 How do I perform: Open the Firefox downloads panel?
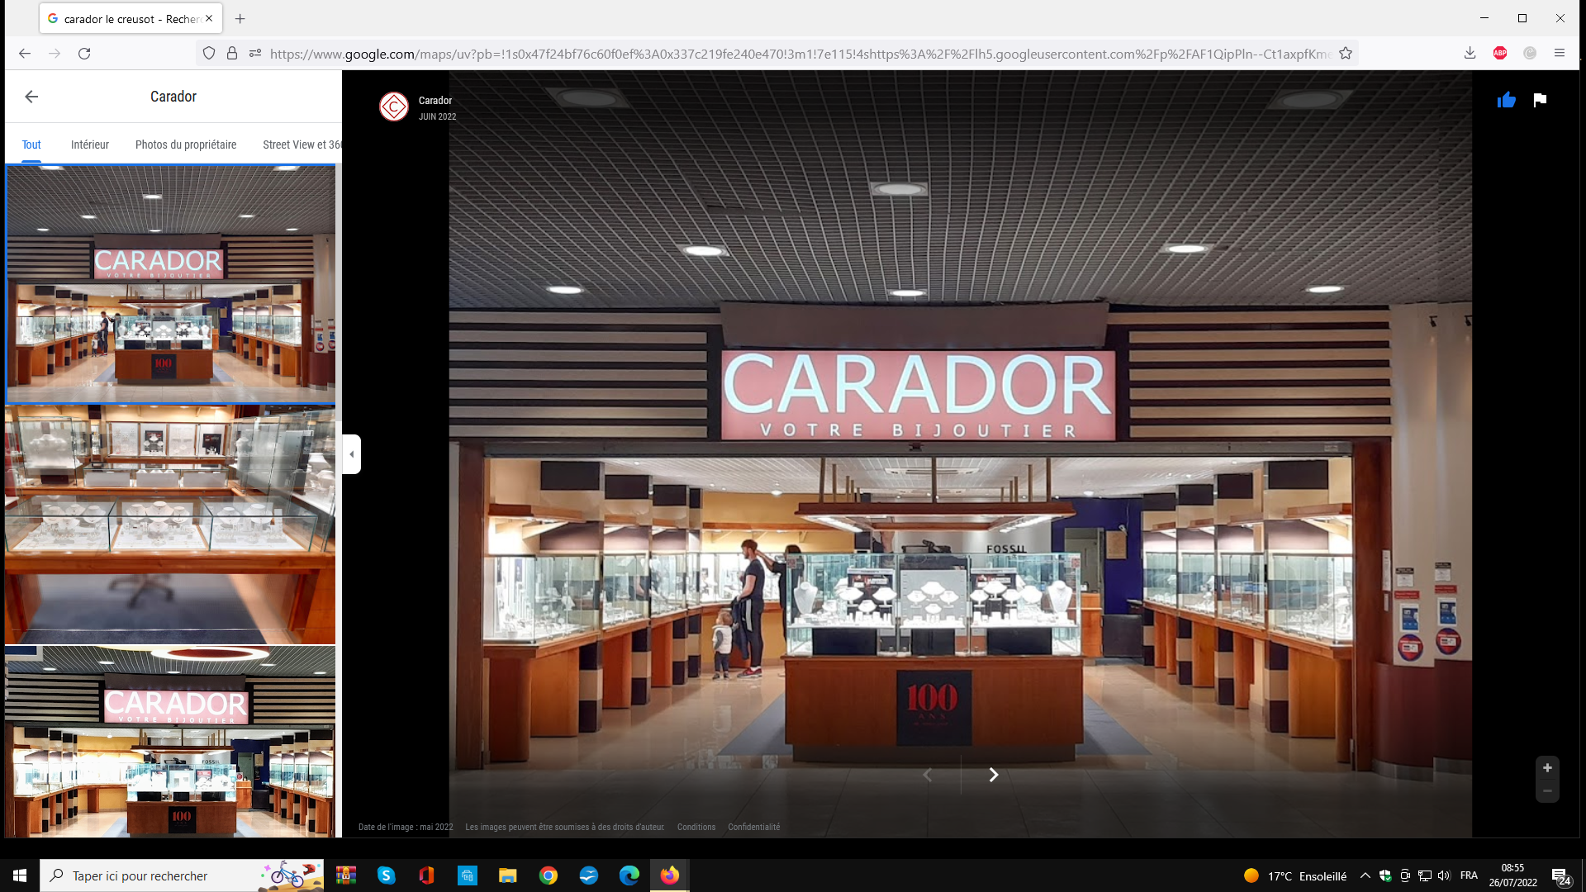pos(1470,54)
